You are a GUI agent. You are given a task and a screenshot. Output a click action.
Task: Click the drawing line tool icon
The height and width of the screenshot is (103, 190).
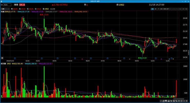click(164, 101)
